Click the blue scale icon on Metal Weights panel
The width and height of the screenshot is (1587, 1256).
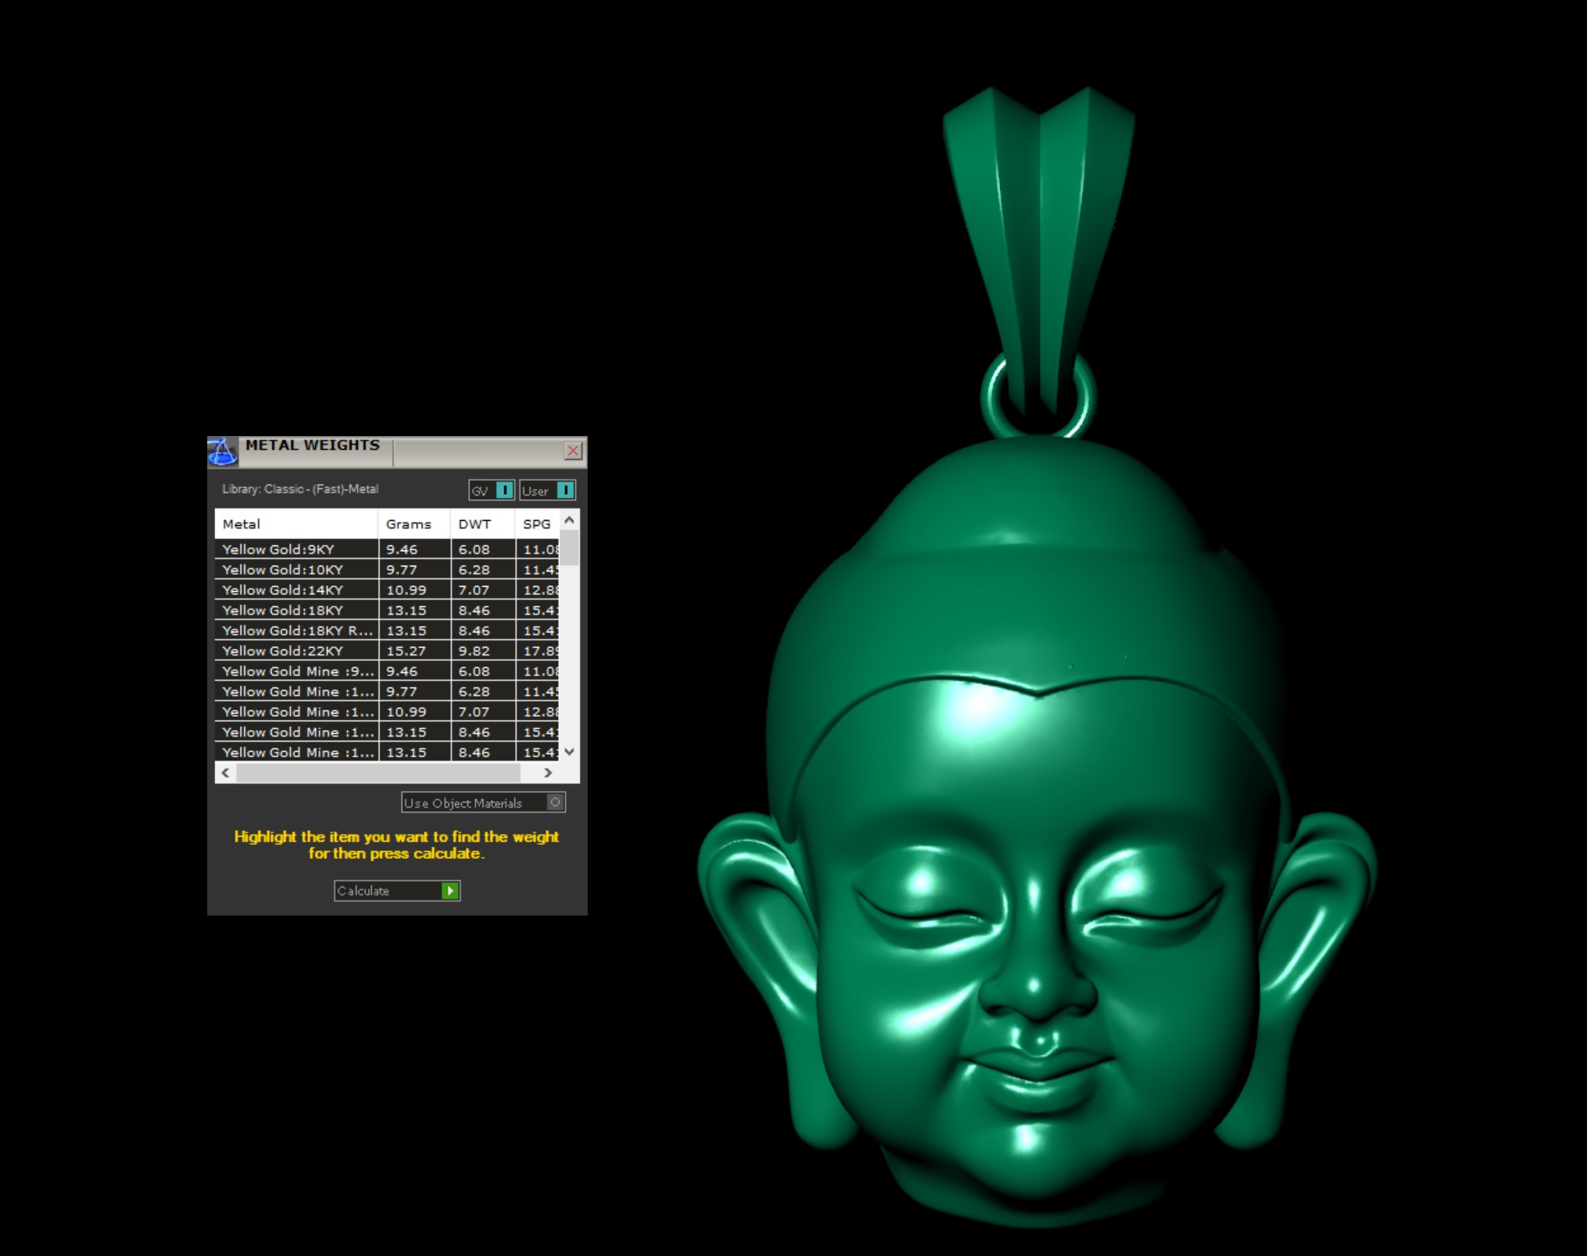[223, 452]
